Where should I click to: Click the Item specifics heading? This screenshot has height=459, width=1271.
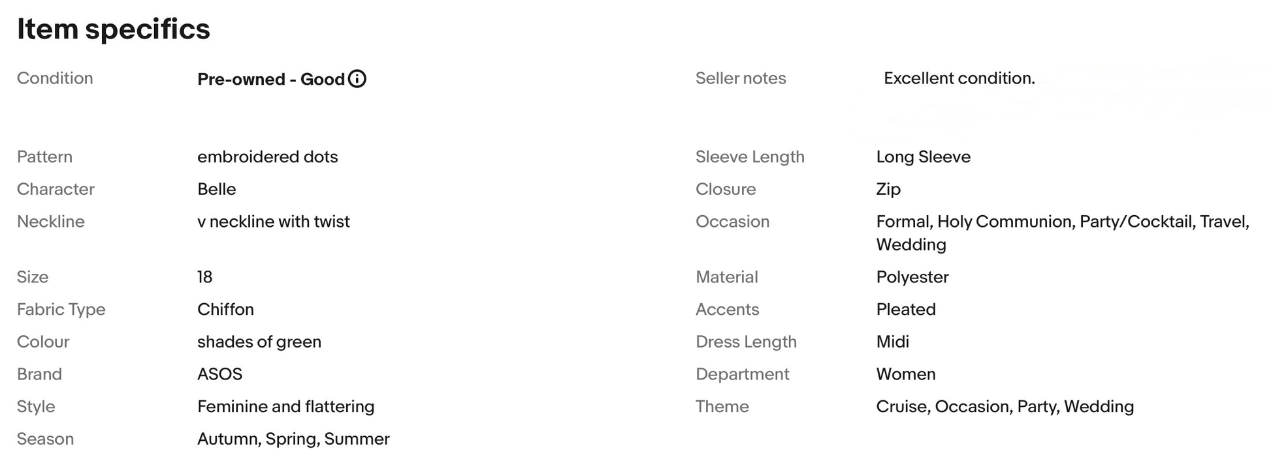pyautogui.click(x=114, y=29)
